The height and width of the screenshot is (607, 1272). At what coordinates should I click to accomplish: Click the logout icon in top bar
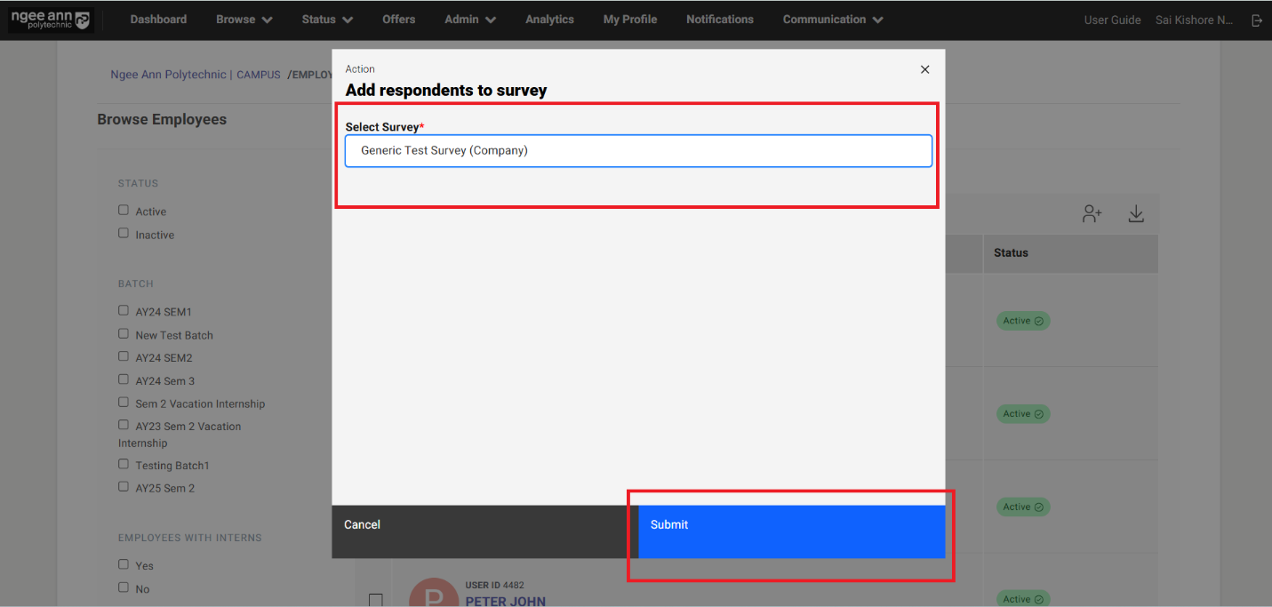[x=1257, y=20]
